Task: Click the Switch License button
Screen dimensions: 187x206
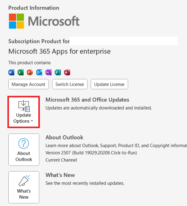Action: [x=70, y=84]
